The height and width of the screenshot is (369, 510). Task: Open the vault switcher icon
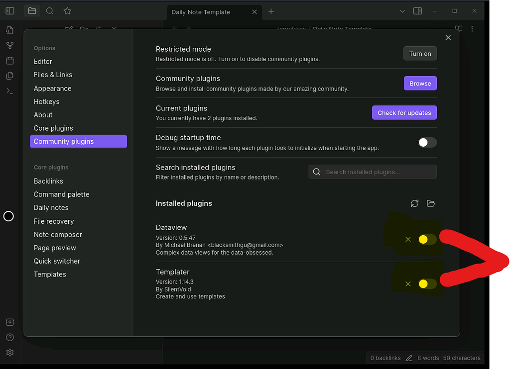pyautogui.click(x=10, y=322)
